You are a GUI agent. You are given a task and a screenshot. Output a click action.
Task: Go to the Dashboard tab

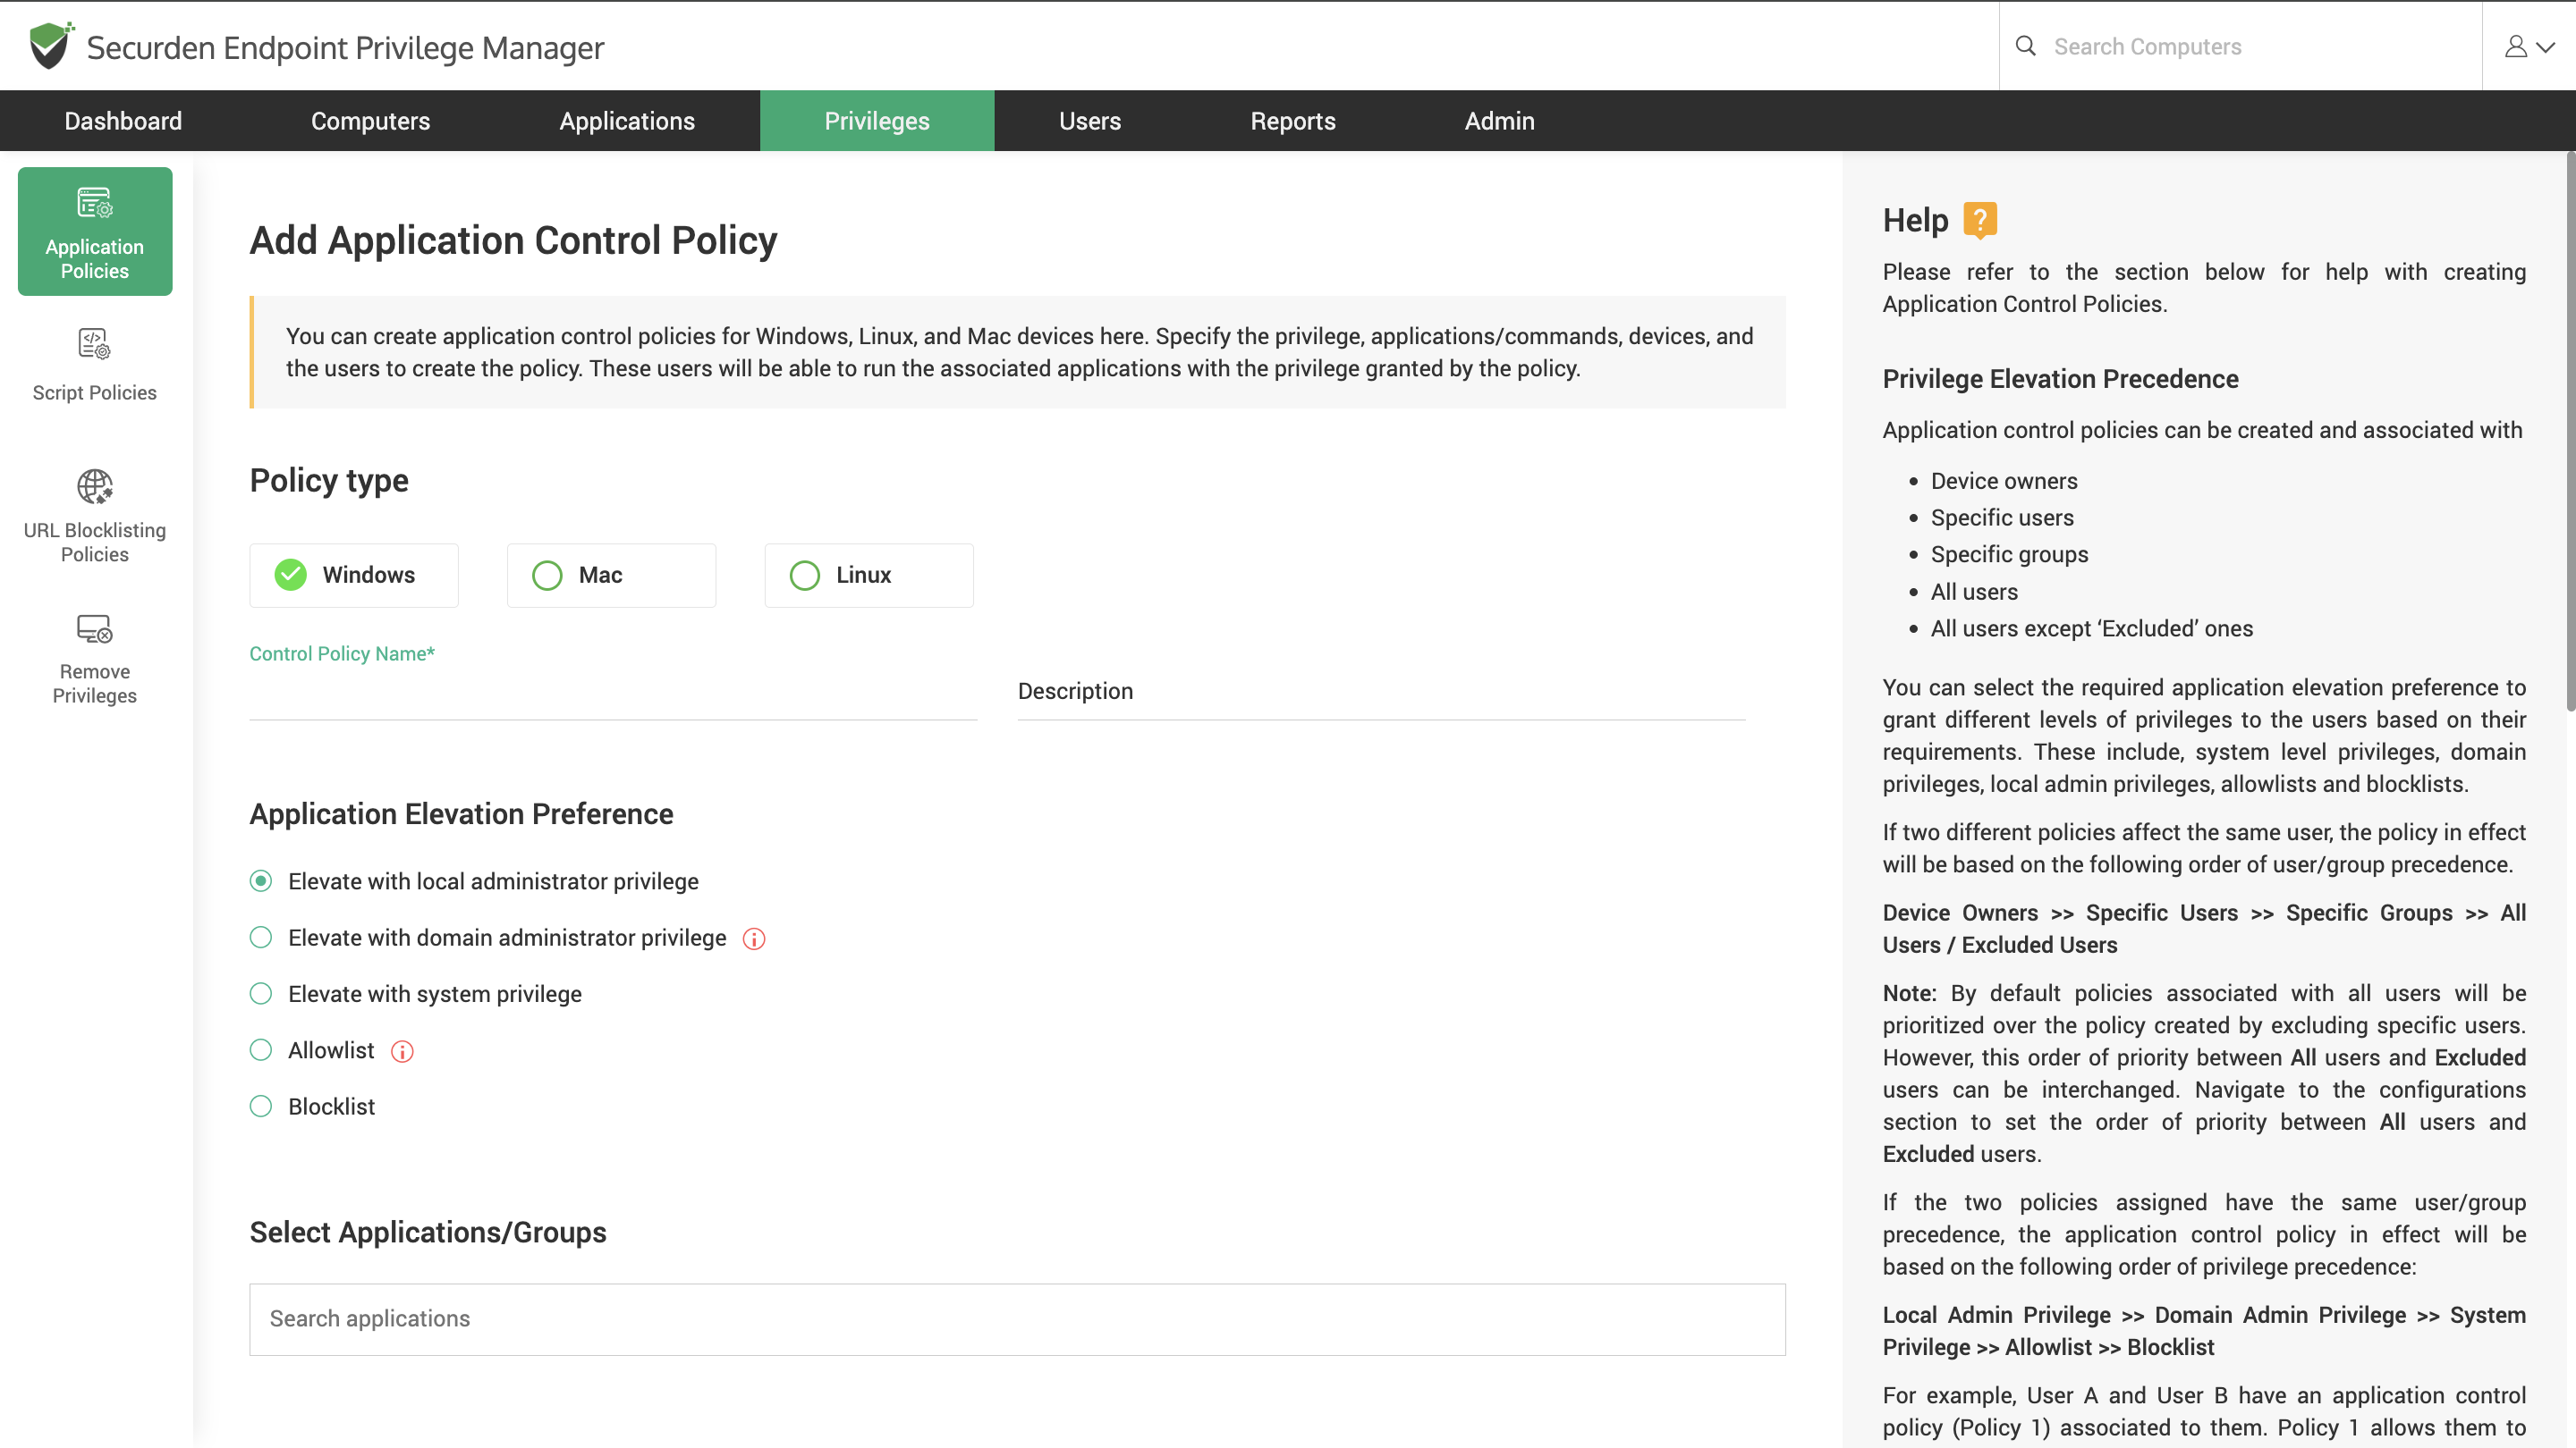[x=123, y=121]
